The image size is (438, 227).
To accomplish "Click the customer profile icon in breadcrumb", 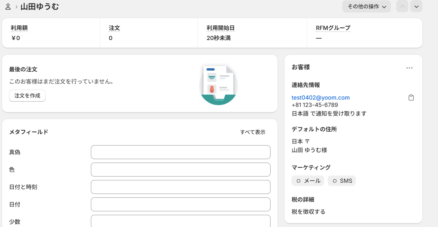I will point(8,7).
